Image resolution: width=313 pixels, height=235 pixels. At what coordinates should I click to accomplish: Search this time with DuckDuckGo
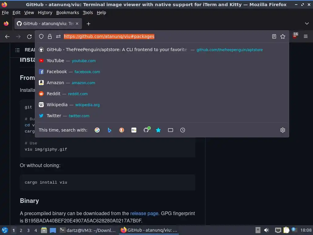point(122,130)
